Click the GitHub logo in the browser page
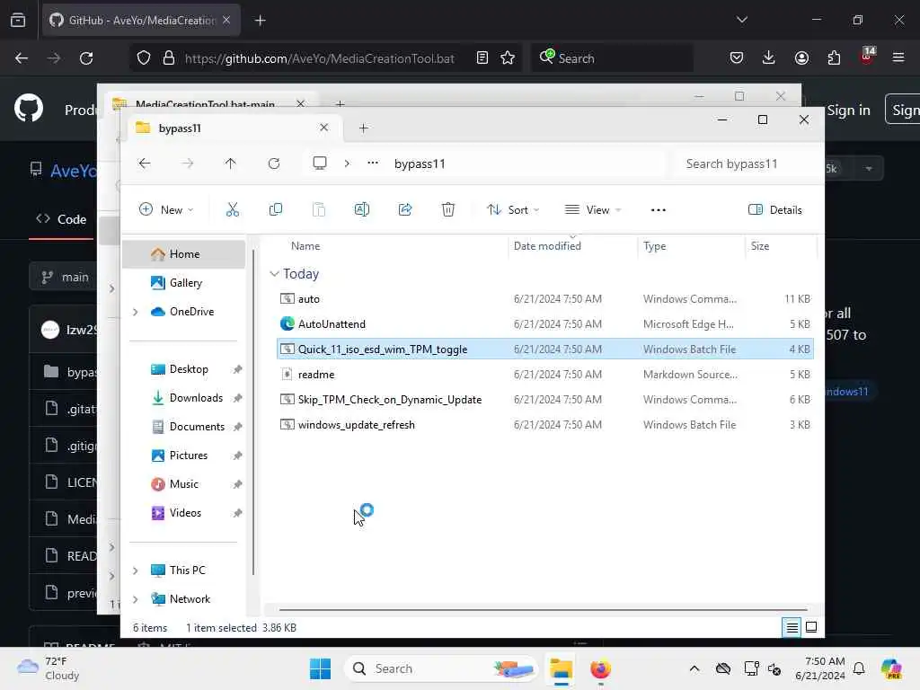 tap(29, 109)
